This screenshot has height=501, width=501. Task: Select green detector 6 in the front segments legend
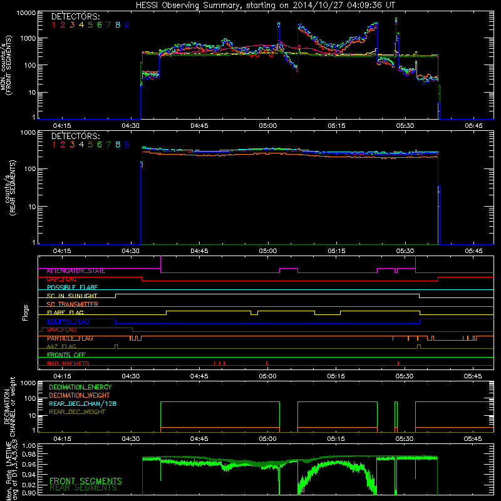100,25
